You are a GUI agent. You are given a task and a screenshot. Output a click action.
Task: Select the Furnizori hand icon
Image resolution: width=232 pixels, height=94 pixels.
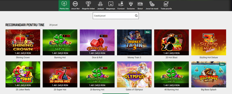(121, 4)
